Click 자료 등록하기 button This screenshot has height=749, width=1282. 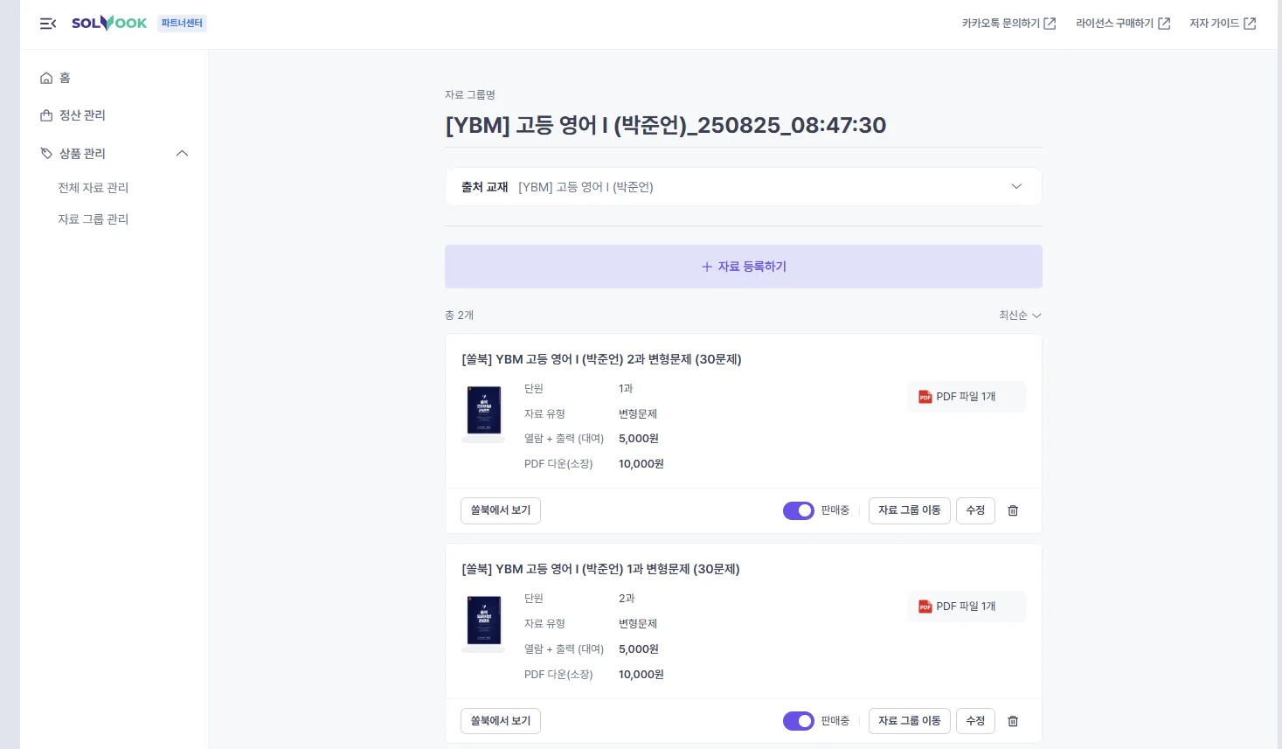coord(744,267)
